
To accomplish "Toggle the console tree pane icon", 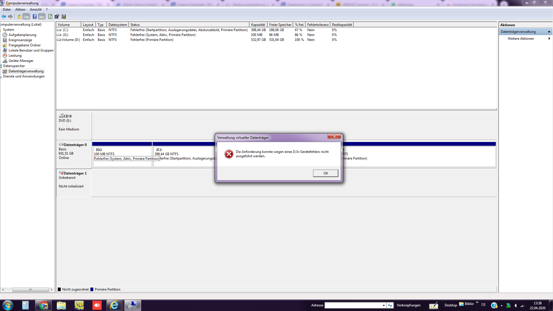I will [26, 16].
